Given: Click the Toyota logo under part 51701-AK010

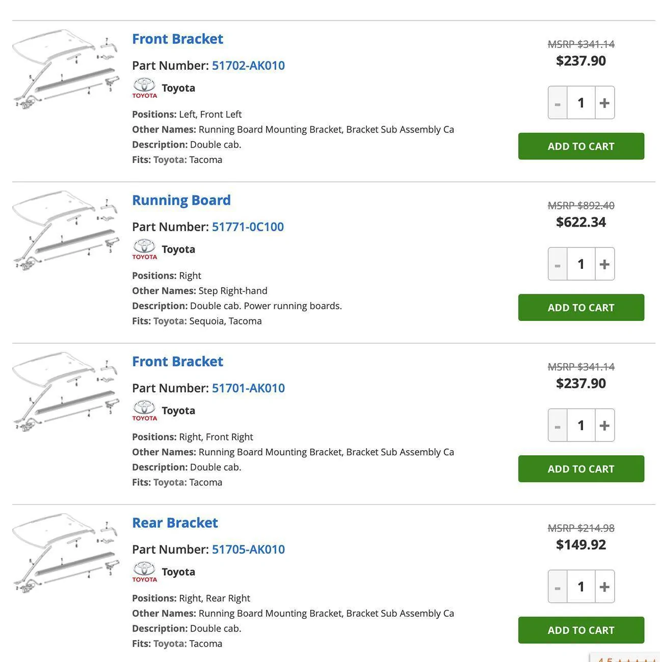Looking at the screenshot, I should click(x=145, y=411).
